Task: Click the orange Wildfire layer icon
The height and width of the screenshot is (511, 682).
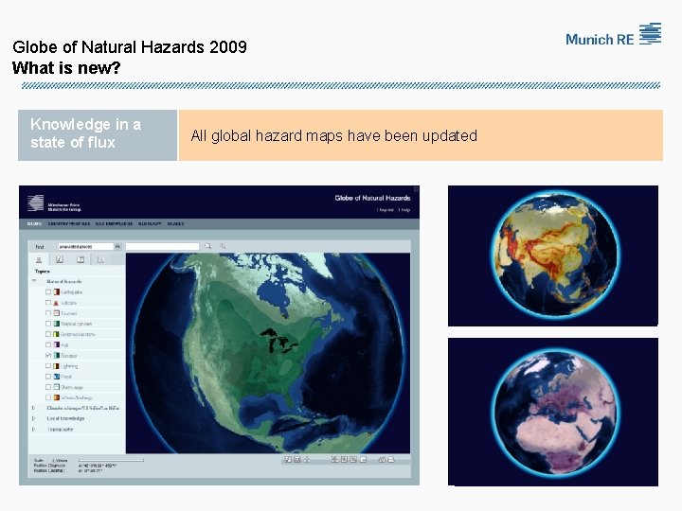Action: 57,397
